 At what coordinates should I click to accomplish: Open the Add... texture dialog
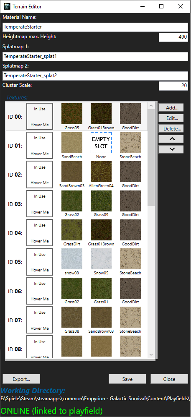[171, 108]
